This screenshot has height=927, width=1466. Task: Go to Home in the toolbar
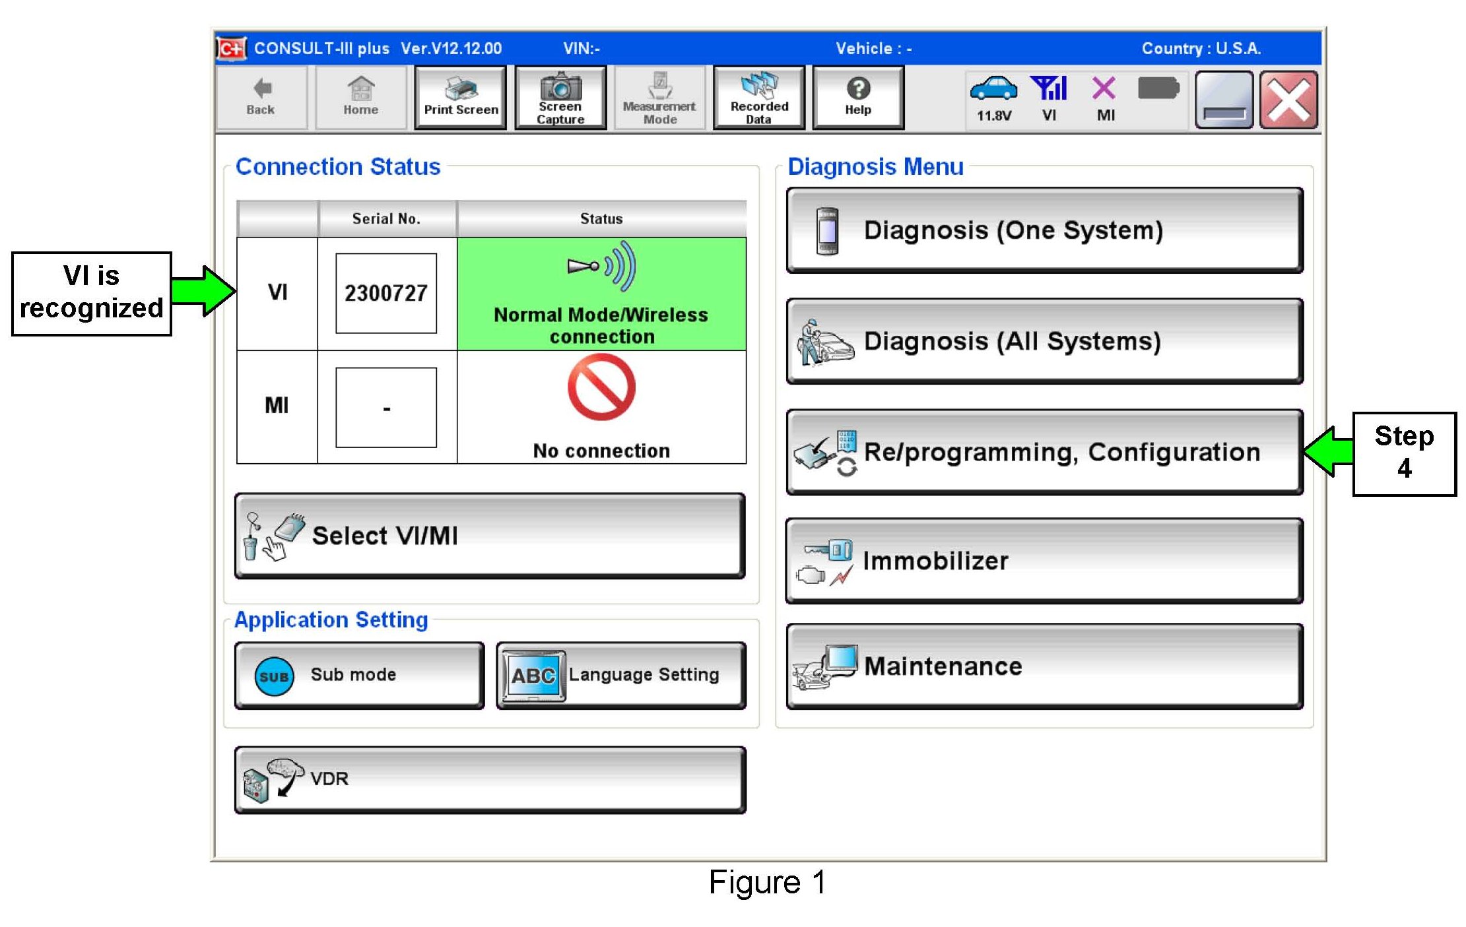[360, 98]
